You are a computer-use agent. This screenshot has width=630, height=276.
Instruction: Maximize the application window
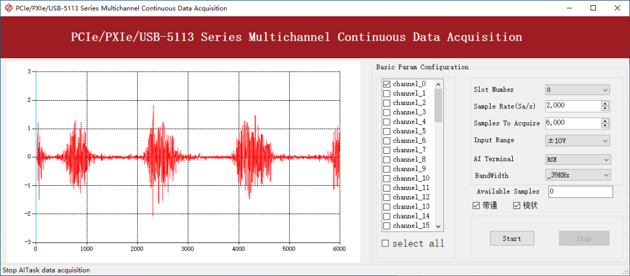[x=593, y=8]
